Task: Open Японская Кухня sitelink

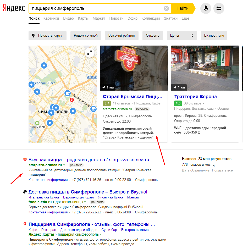Action: pos(111,197)
